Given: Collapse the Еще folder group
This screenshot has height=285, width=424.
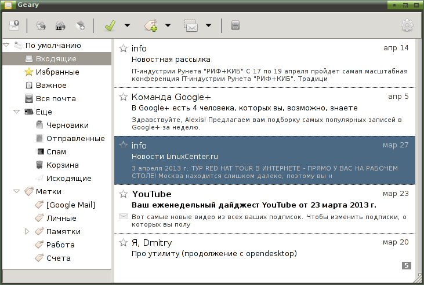Looking at the screenshot, I should [x=16, y=112].
